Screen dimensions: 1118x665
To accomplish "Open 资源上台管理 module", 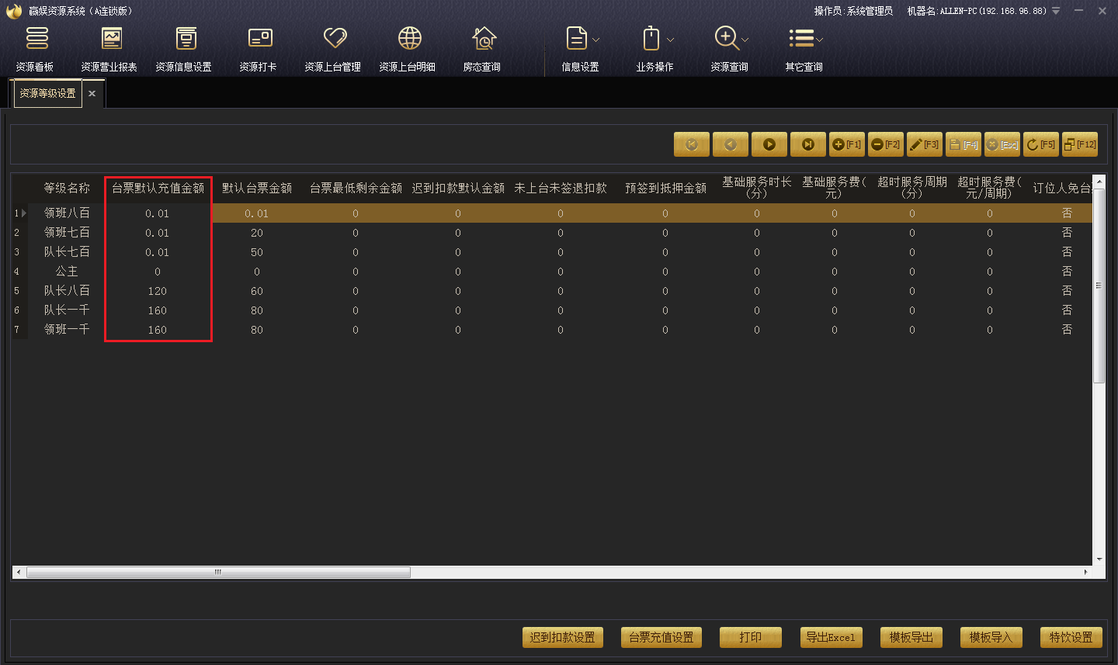I will tap(333, 49).
